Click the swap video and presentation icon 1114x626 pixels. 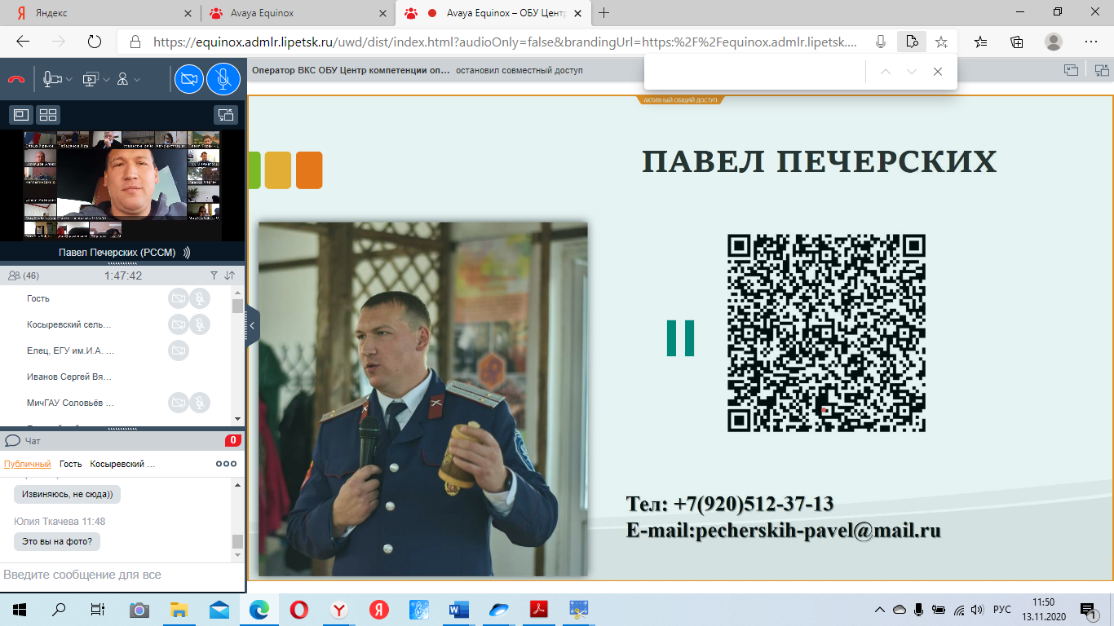tap(224, 115)
